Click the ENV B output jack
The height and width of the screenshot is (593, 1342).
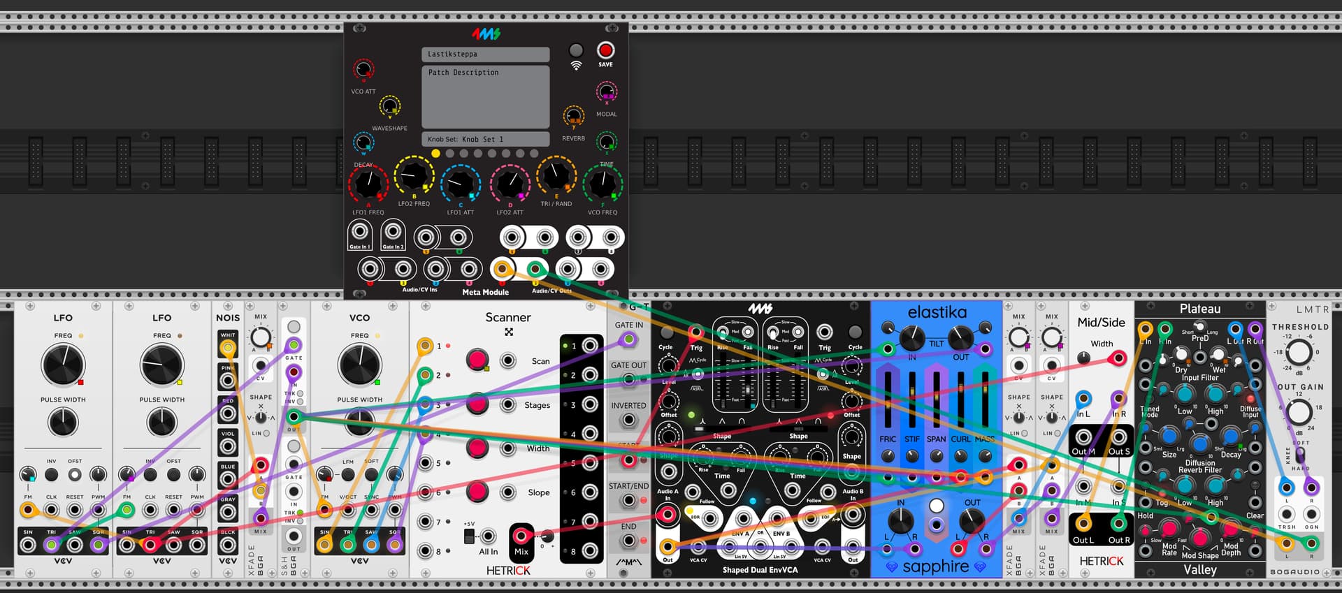click(777, 518)
